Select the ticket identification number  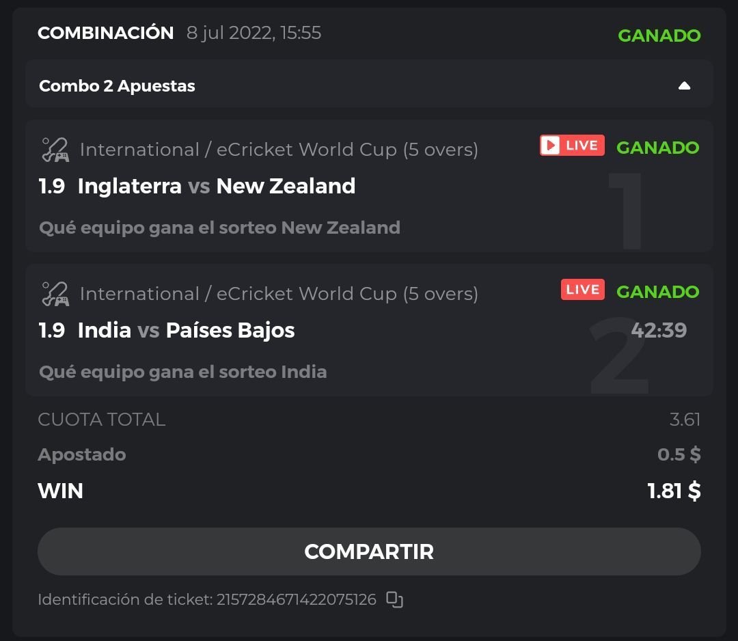coord(296,600)
